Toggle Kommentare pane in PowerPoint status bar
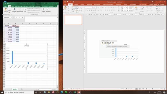This screenshot has height=94, width=167. pos(130,89)
